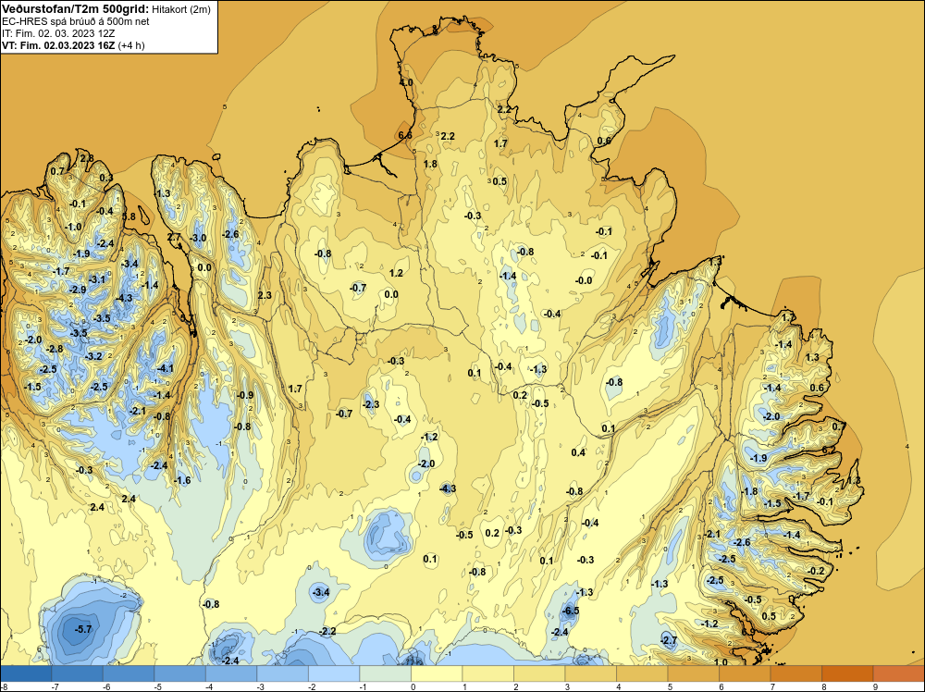This screenshot has height=692, width=925.
Task: Click the 2.3 temperature value
Action: click(x=265, y=295)
